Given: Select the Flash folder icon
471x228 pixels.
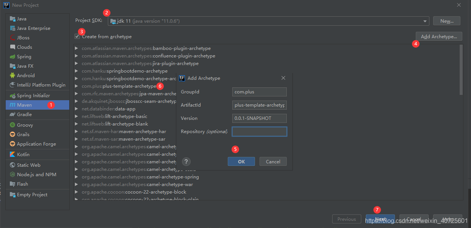Looking at the screenshot, I should [x=13, y=184].
